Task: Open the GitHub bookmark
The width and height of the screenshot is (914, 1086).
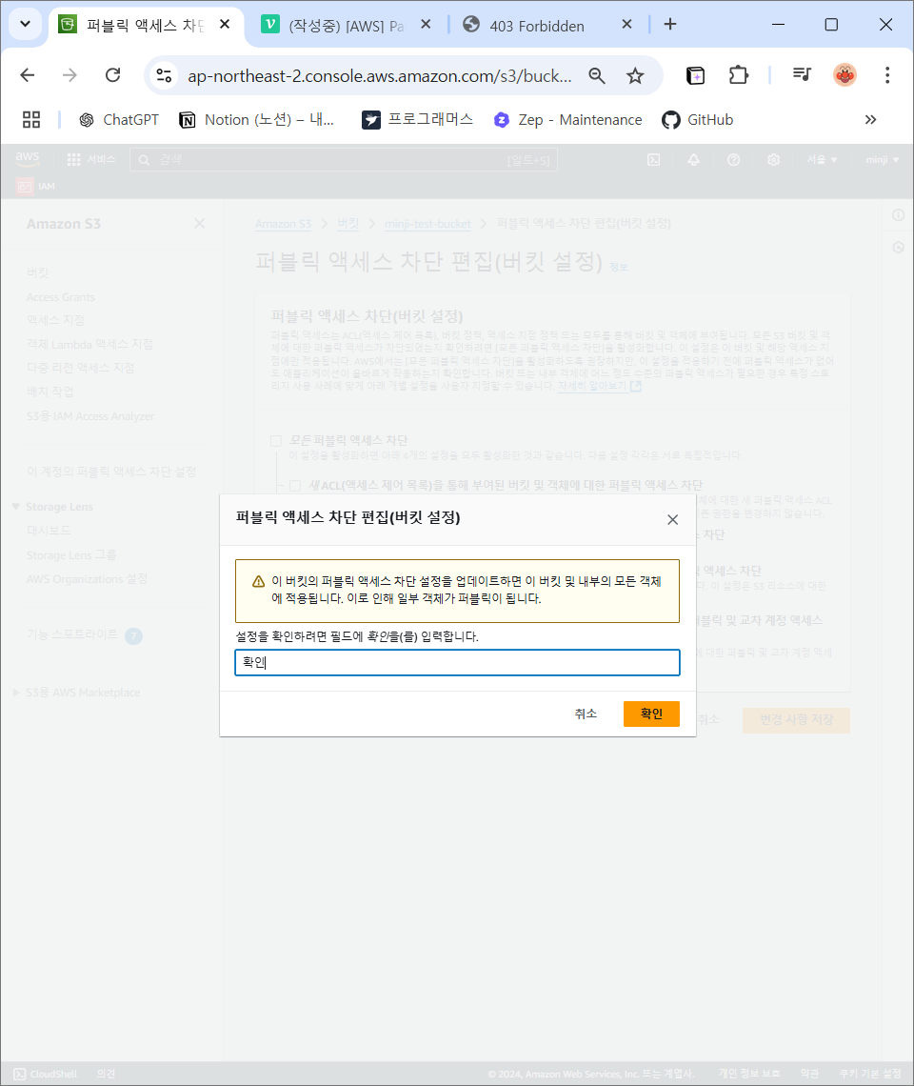Action: [x=697, y=120]
